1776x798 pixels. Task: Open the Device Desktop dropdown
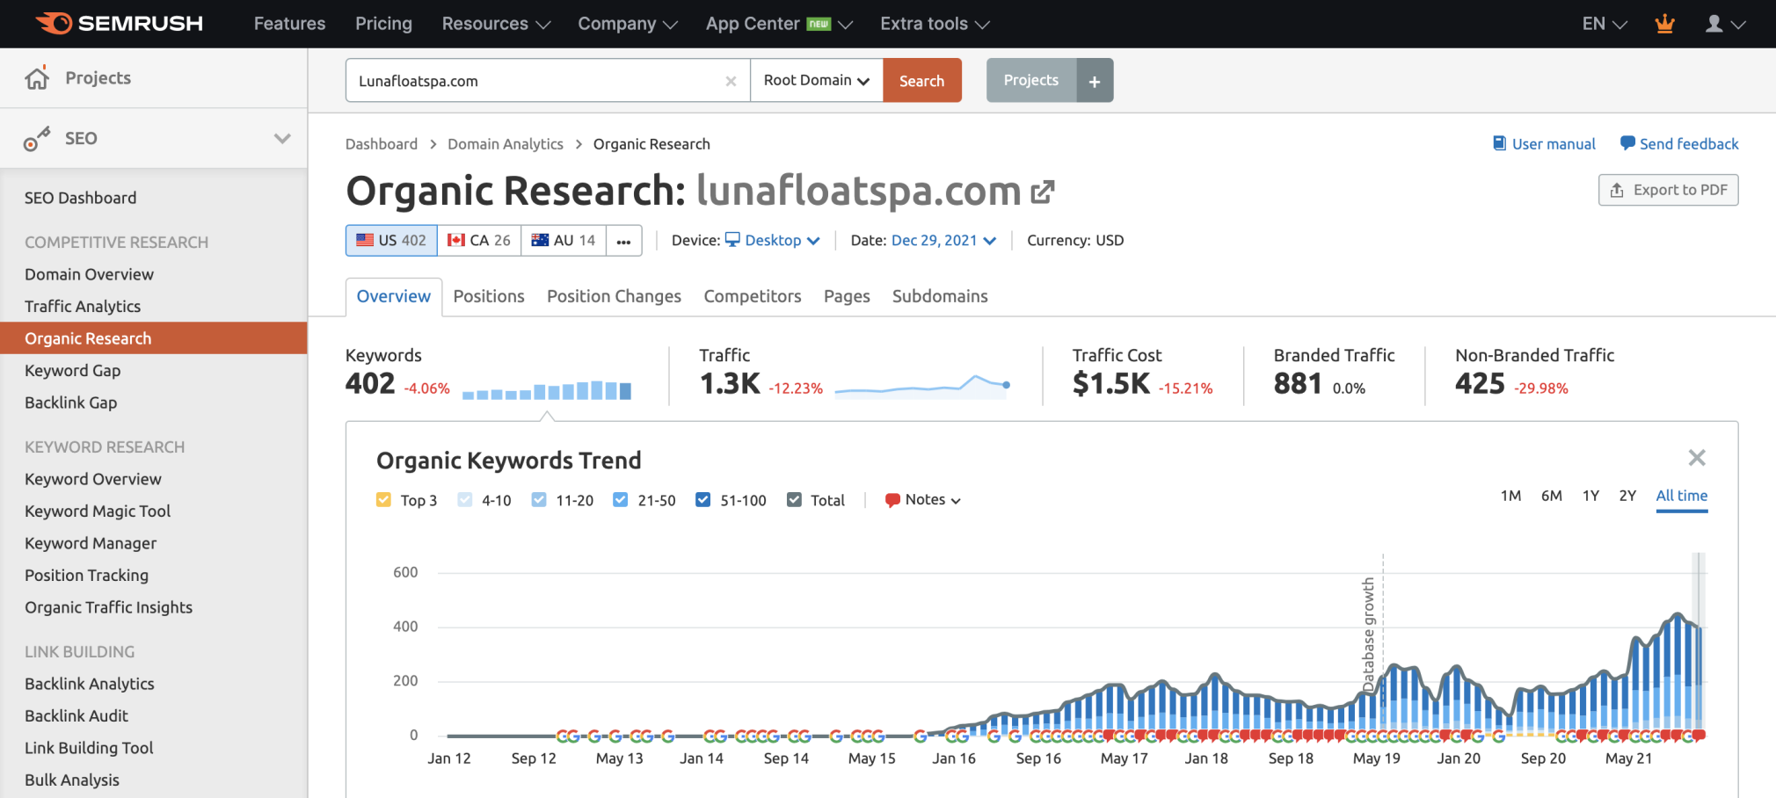coord(774,240)
